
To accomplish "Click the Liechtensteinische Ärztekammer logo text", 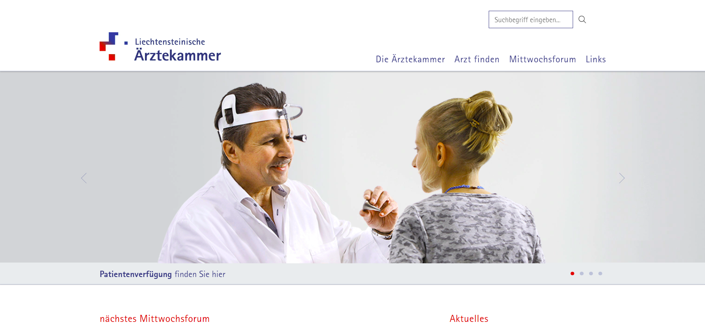I will [178, 49].
